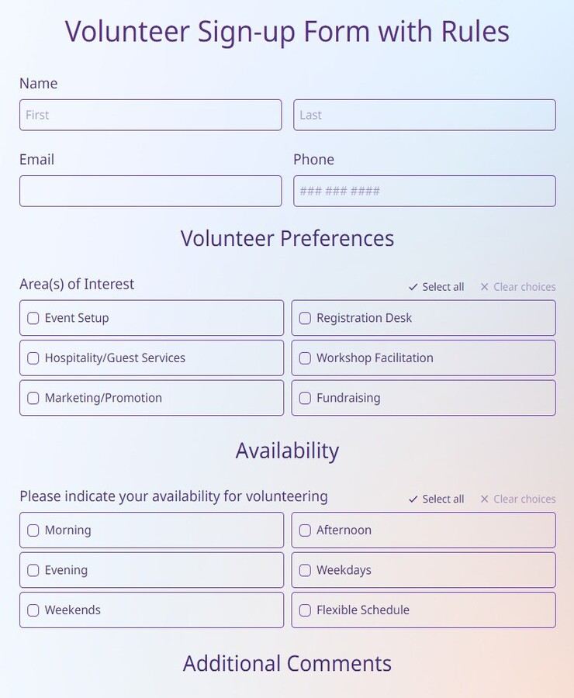
Task: Select the Fundraising checkbox
Action: (305, 398)
